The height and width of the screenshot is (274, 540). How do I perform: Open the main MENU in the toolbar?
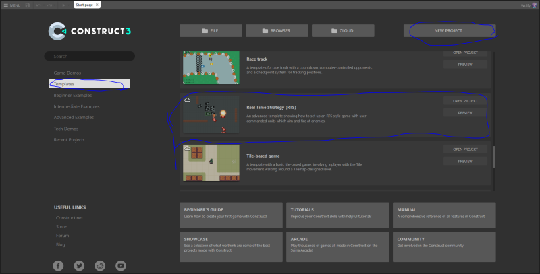coord(12,5)
